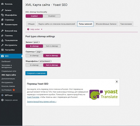Image resolution: width=140 pixels, height=126 pixels.
Task: Open the Внешний вид menu item
Action: [11, 31]
